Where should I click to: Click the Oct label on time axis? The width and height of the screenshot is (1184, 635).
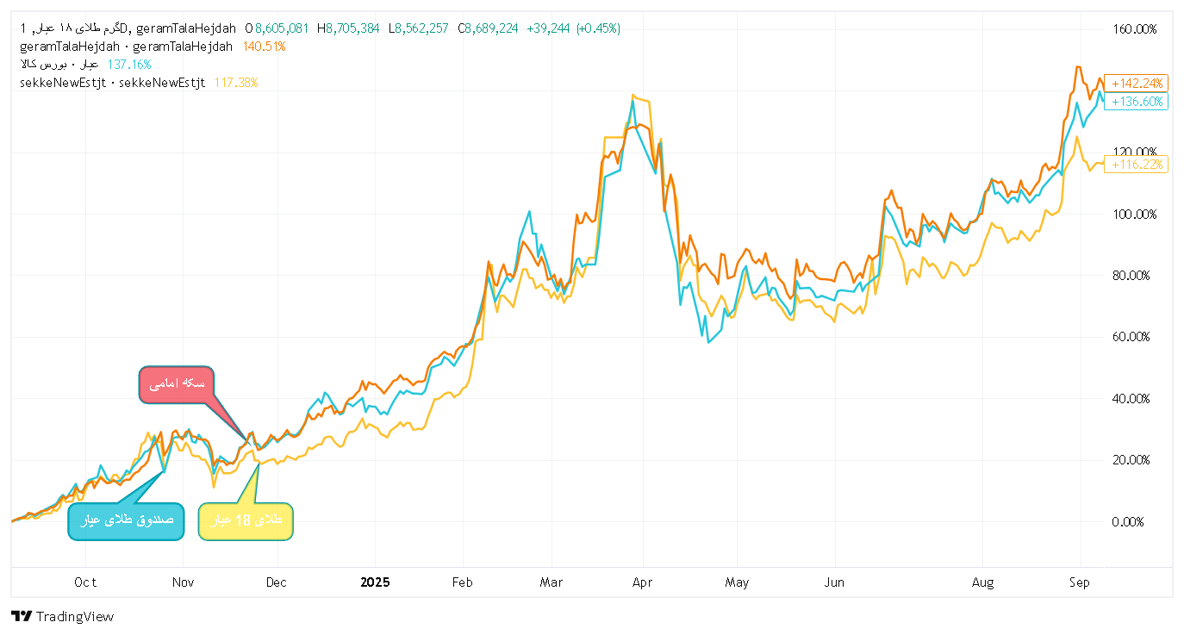coord(85,582)
